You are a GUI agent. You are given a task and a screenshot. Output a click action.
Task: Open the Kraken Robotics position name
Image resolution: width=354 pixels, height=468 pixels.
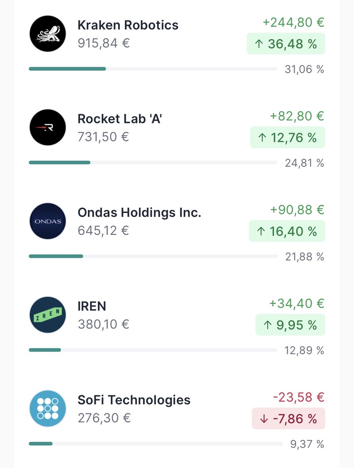click(x=128, y=25)
